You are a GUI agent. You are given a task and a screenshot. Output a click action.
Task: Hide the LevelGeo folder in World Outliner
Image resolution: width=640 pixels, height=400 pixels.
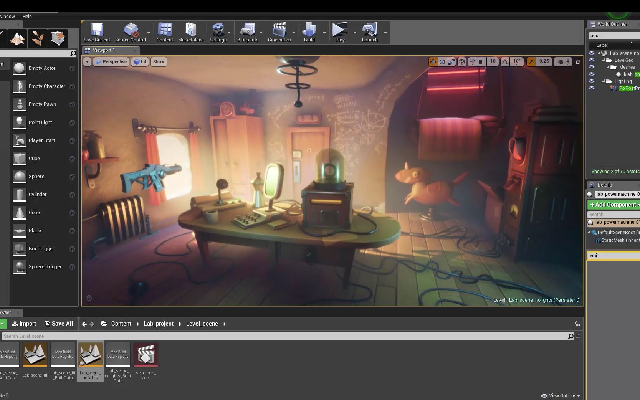[x=591, y=60]
